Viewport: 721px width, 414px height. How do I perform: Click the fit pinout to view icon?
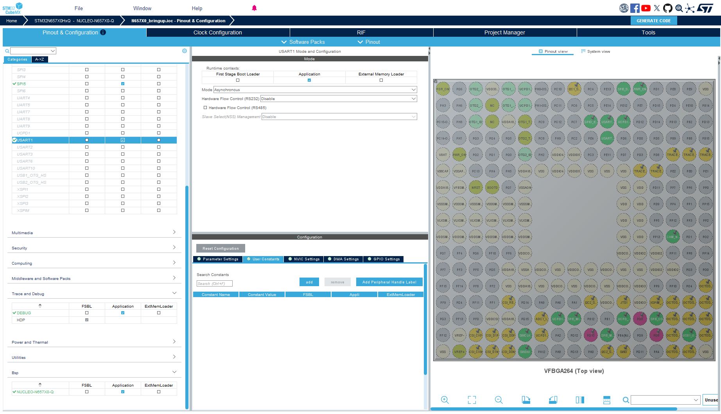click(472, 400)
